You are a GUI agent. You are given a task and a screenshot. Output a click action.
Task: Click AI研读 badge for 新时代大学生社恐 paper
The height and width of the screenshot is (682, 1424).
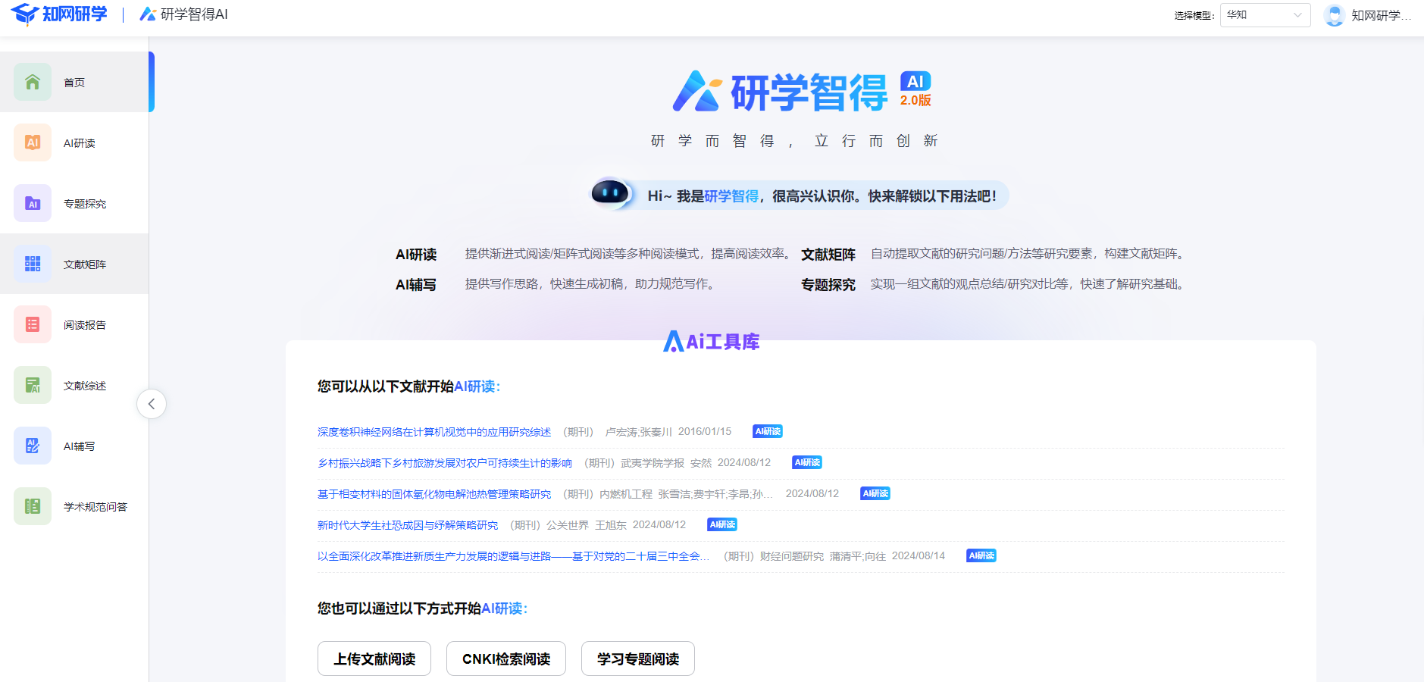tap(722, 524)
